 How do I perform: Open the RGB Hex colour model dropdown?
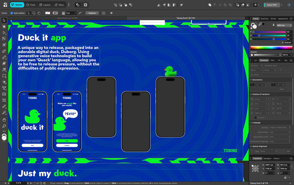click(x=284, y=25)
